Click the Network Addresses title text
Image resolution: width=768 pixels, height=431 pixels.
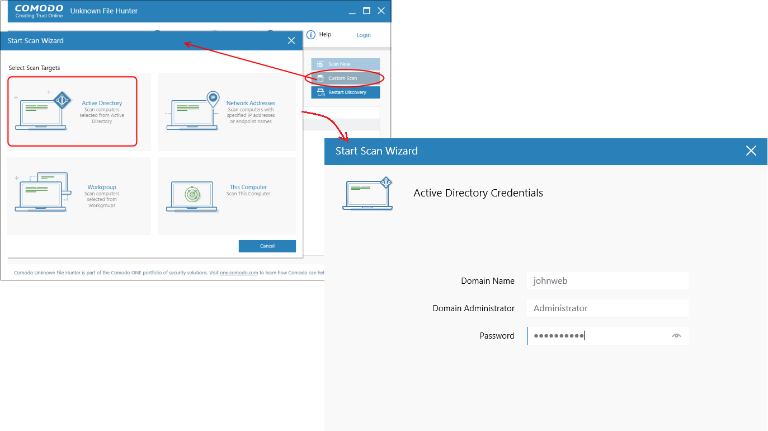tap(251, 104)
